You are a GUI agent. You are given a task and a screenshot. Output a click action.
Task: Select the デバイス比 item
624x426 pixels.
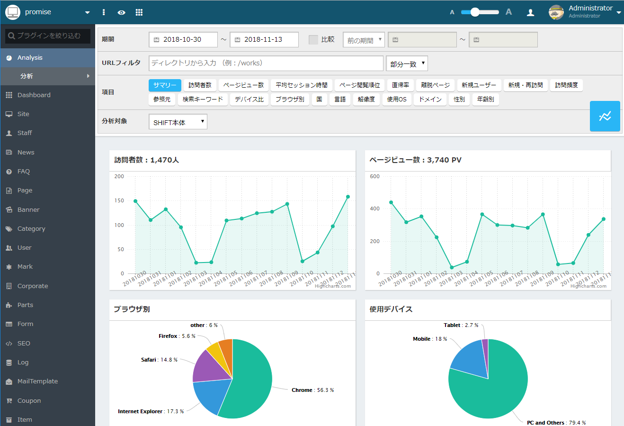tap(249, 100)
